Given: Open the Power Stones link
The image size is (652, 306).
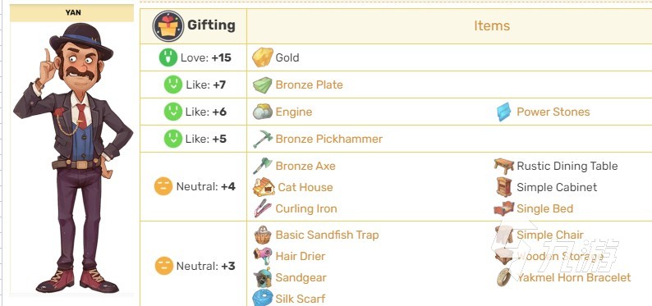Looking at the screenshot, I should [x=553, y=112].
